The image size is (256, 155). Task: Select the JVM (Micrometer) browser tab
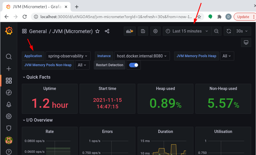coord(37,7)
